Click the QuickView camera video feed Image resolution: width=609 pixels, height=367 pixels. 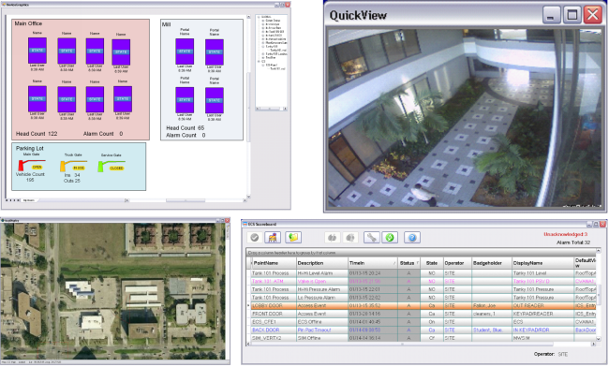pyautogui.click(x=465, y=118)
